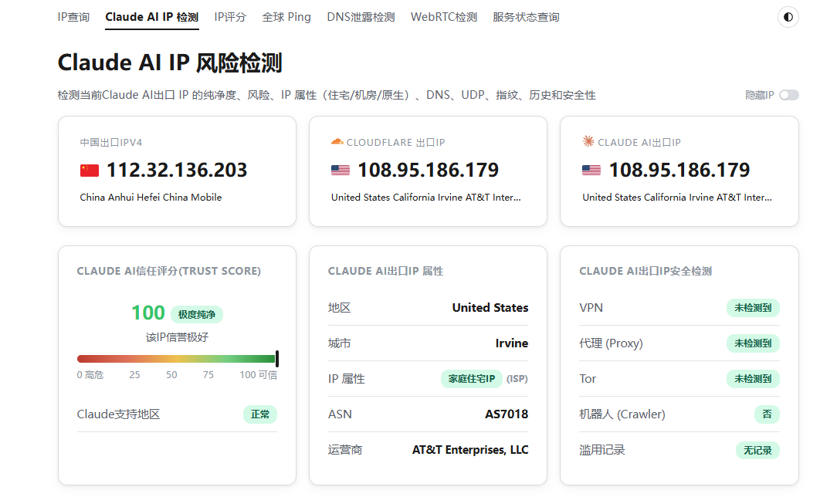Viewport: 837px width, 497px height.
Task: Click the CLOUDFLARE 出口IP label
Action: click(x=395, y=142)
